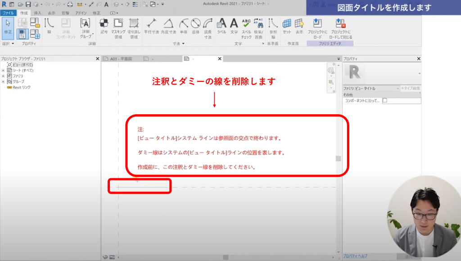Viewport: 461px width, 261px height.
Task: Choose the 平行寸法 aligned dimension tool
Action: click(151, 28)
